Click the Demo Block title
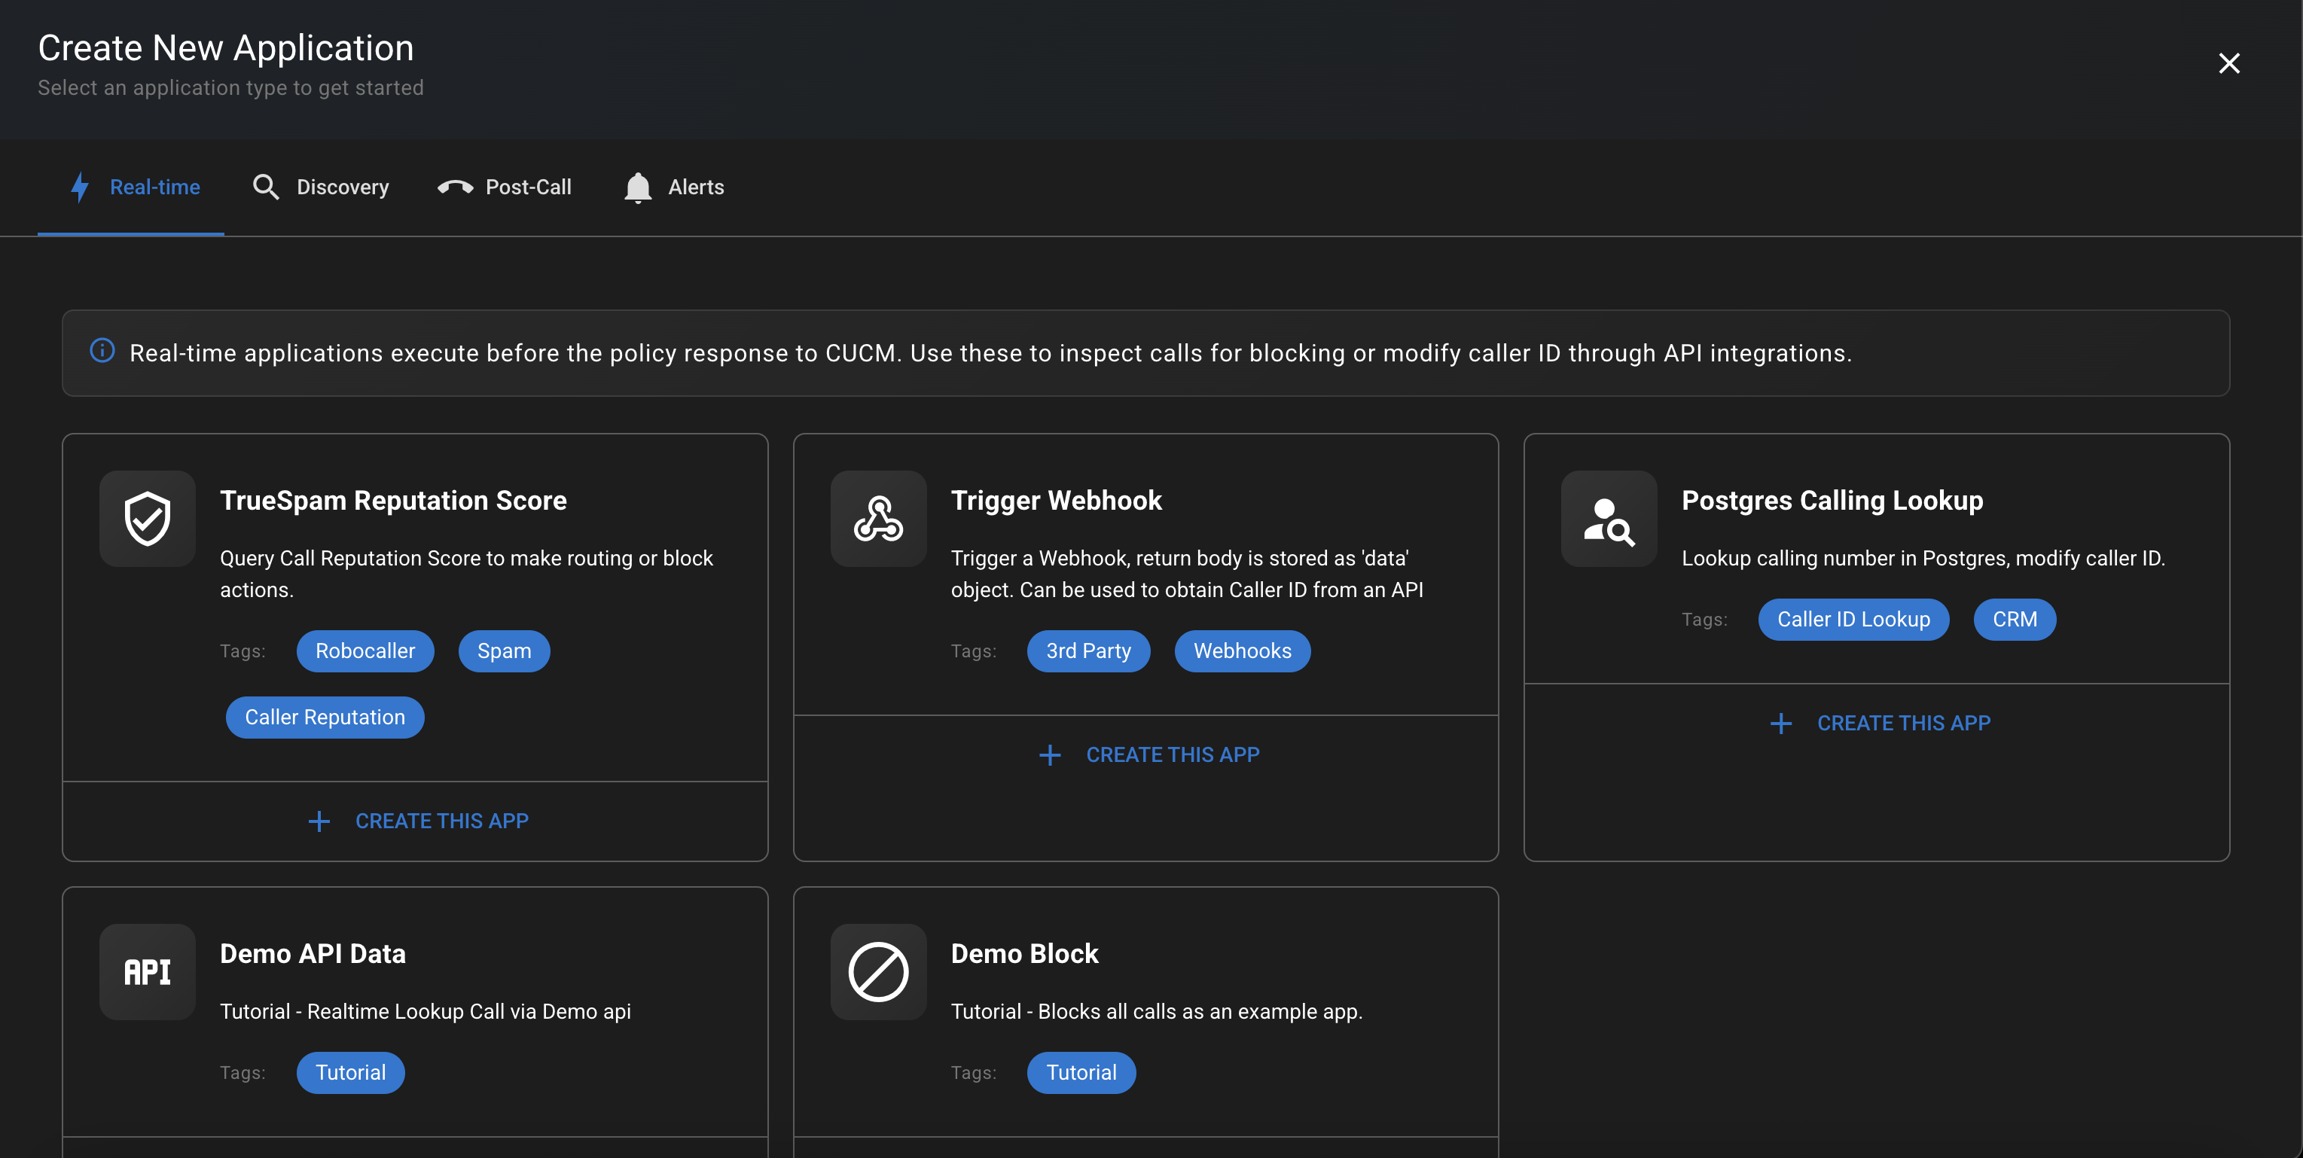2303x1158 pixels. click(1024, 953)
